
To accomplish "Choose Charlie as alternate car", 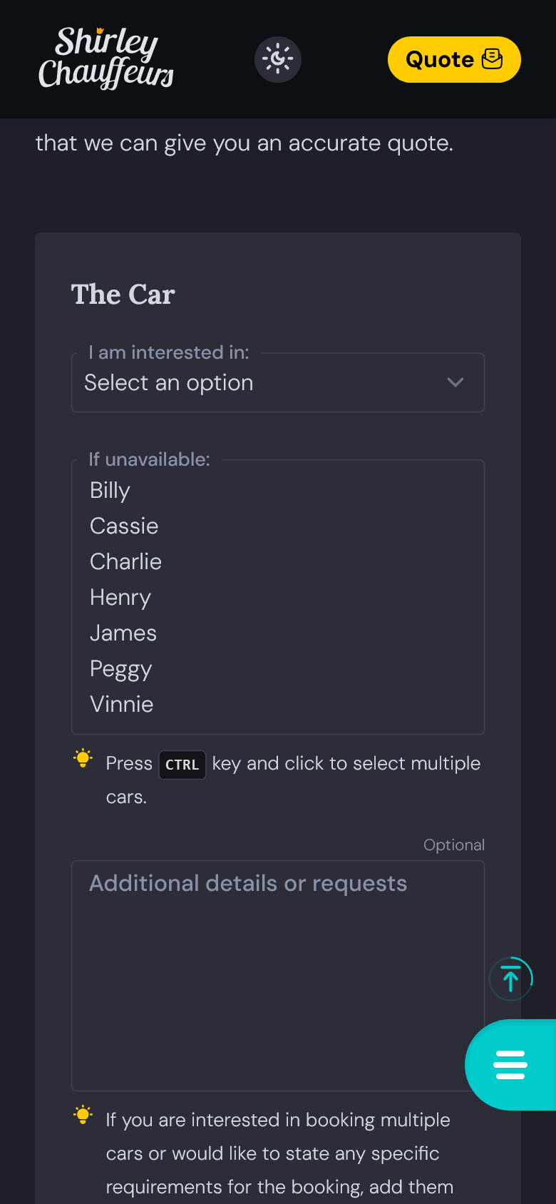I will 126,562.
